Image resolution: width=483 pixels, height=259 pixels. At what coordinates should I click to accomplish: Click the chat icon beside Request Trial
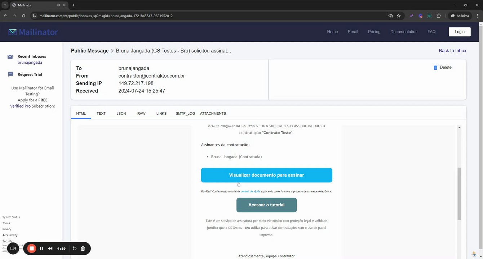(10, 74)
